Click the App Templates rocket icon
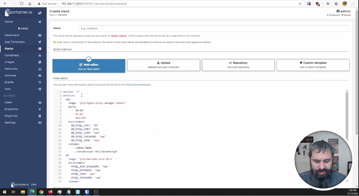The width and height of the screenshot is (359, 196). (x=40, y=42)
